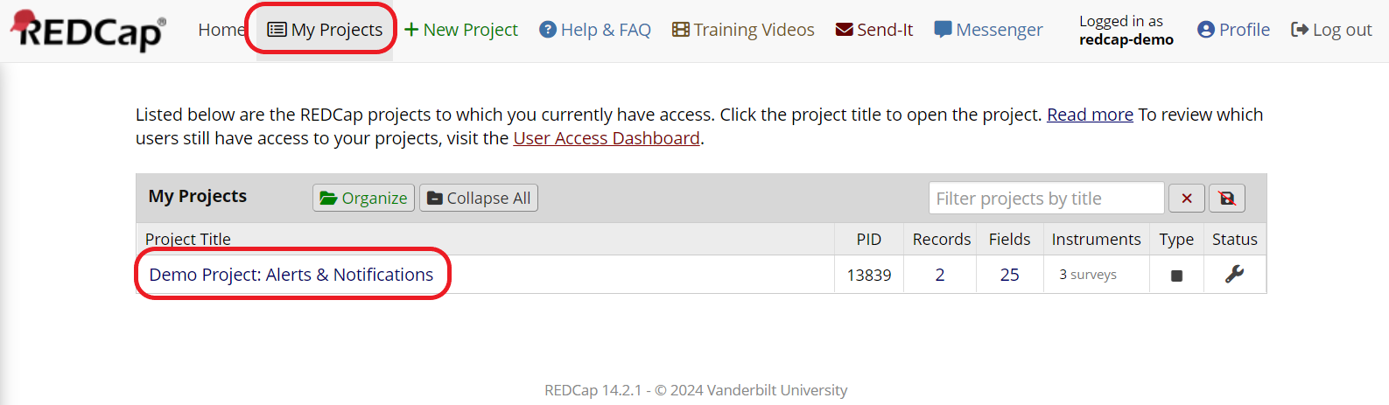Image resolution: width=1389 pixels, height=405 pixels.
Task: Log out of REDCap
Action: click(x=1331, y=30)
